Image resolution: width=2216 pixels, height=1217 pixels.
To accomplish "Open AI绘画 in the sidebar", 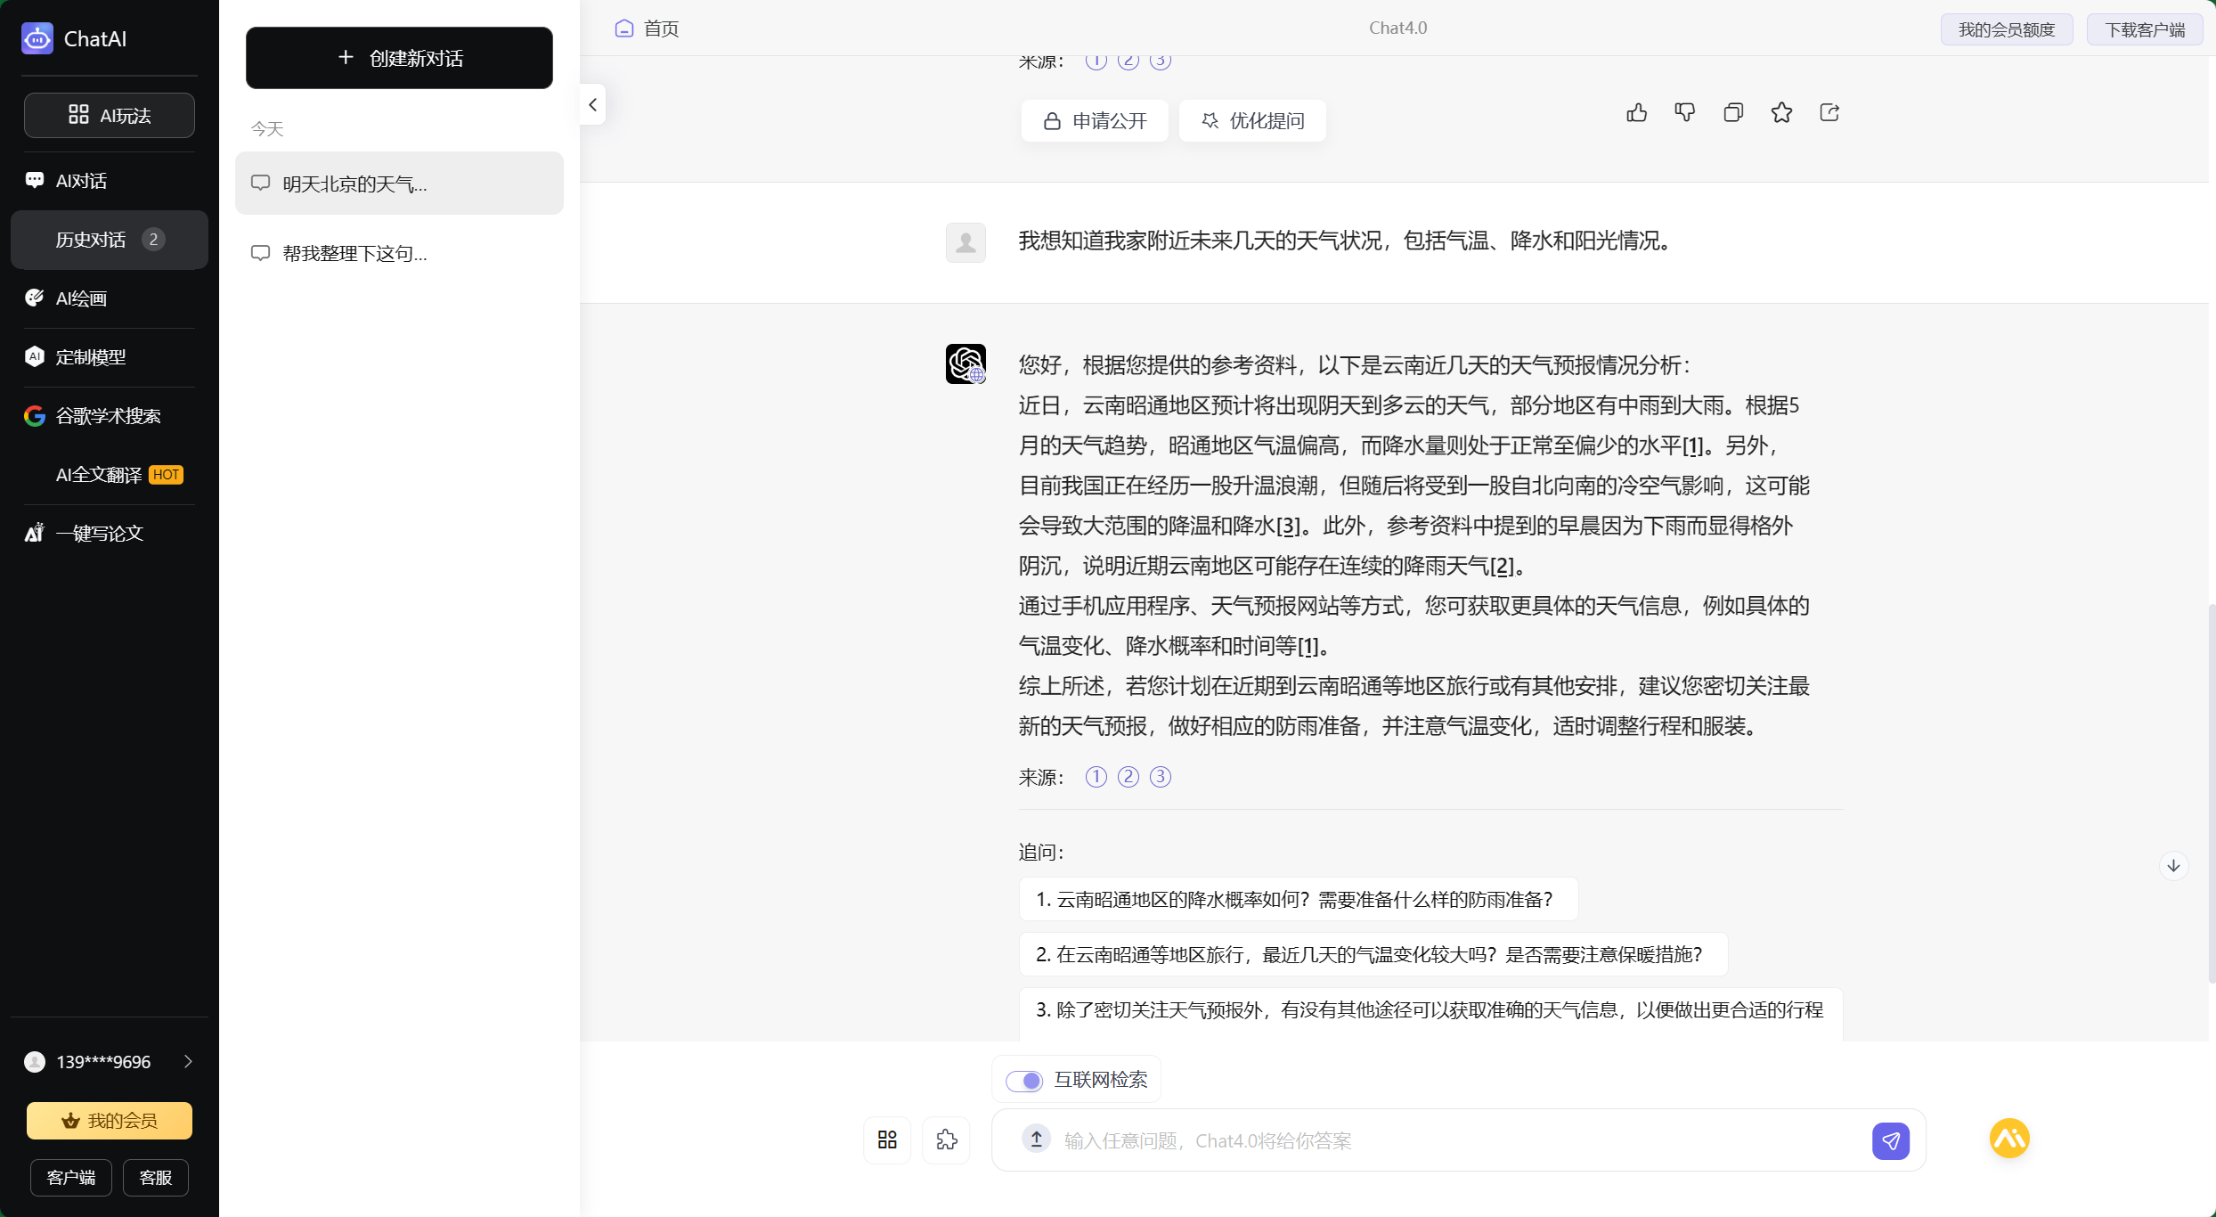I will (x=80, y=298).
